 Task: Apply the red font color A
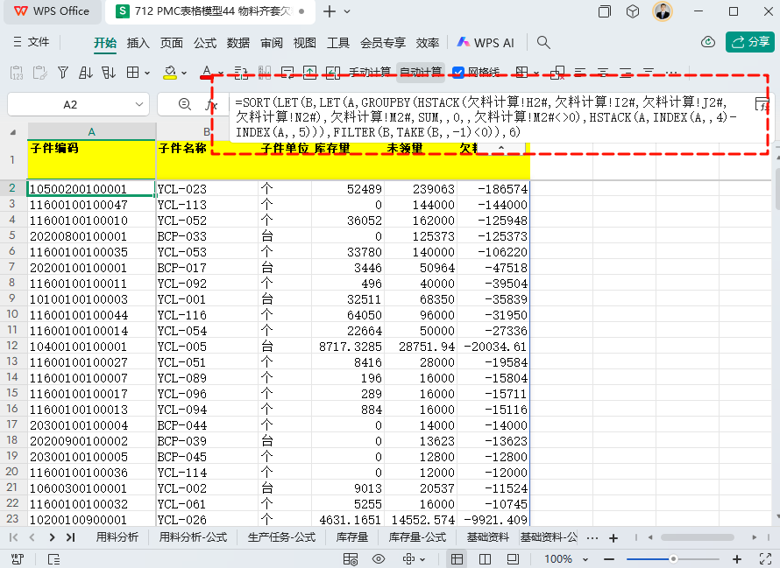coord(207,73)
